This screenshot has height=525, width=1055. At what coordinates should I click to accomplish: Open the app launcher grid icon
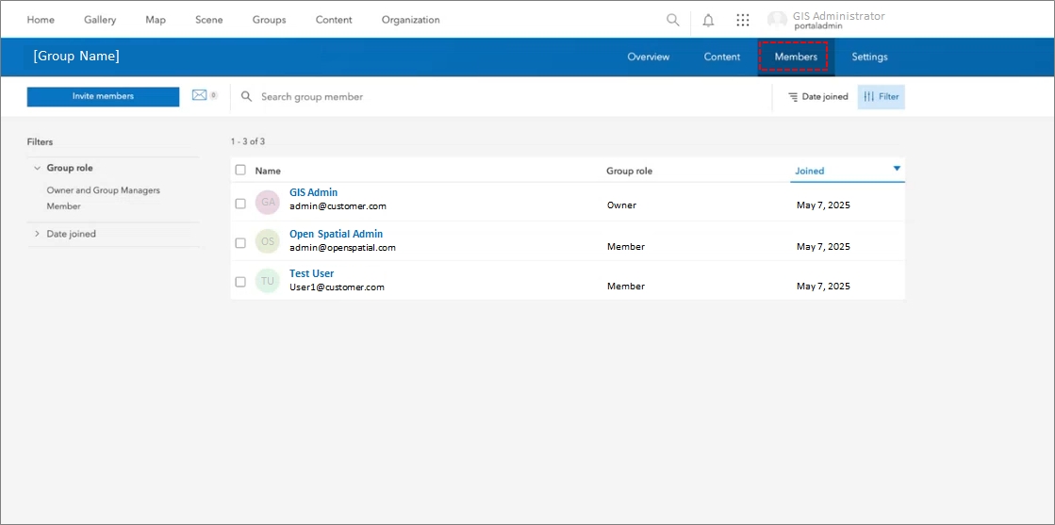coord(743,20)
